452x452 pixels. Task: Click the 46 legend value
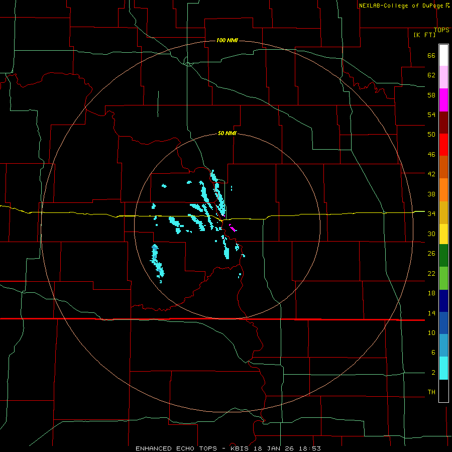click(431, 155)
